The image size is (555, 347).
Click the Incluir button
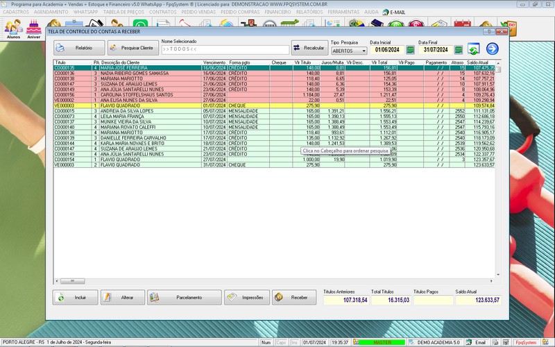[x=75, y=298]
